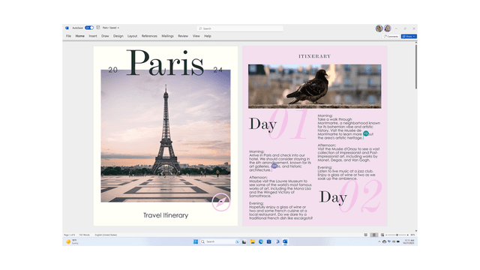Click the Word search box
The height and width of the screenshot is (270, 480).
pyautogui.click(x=240, y=28)
